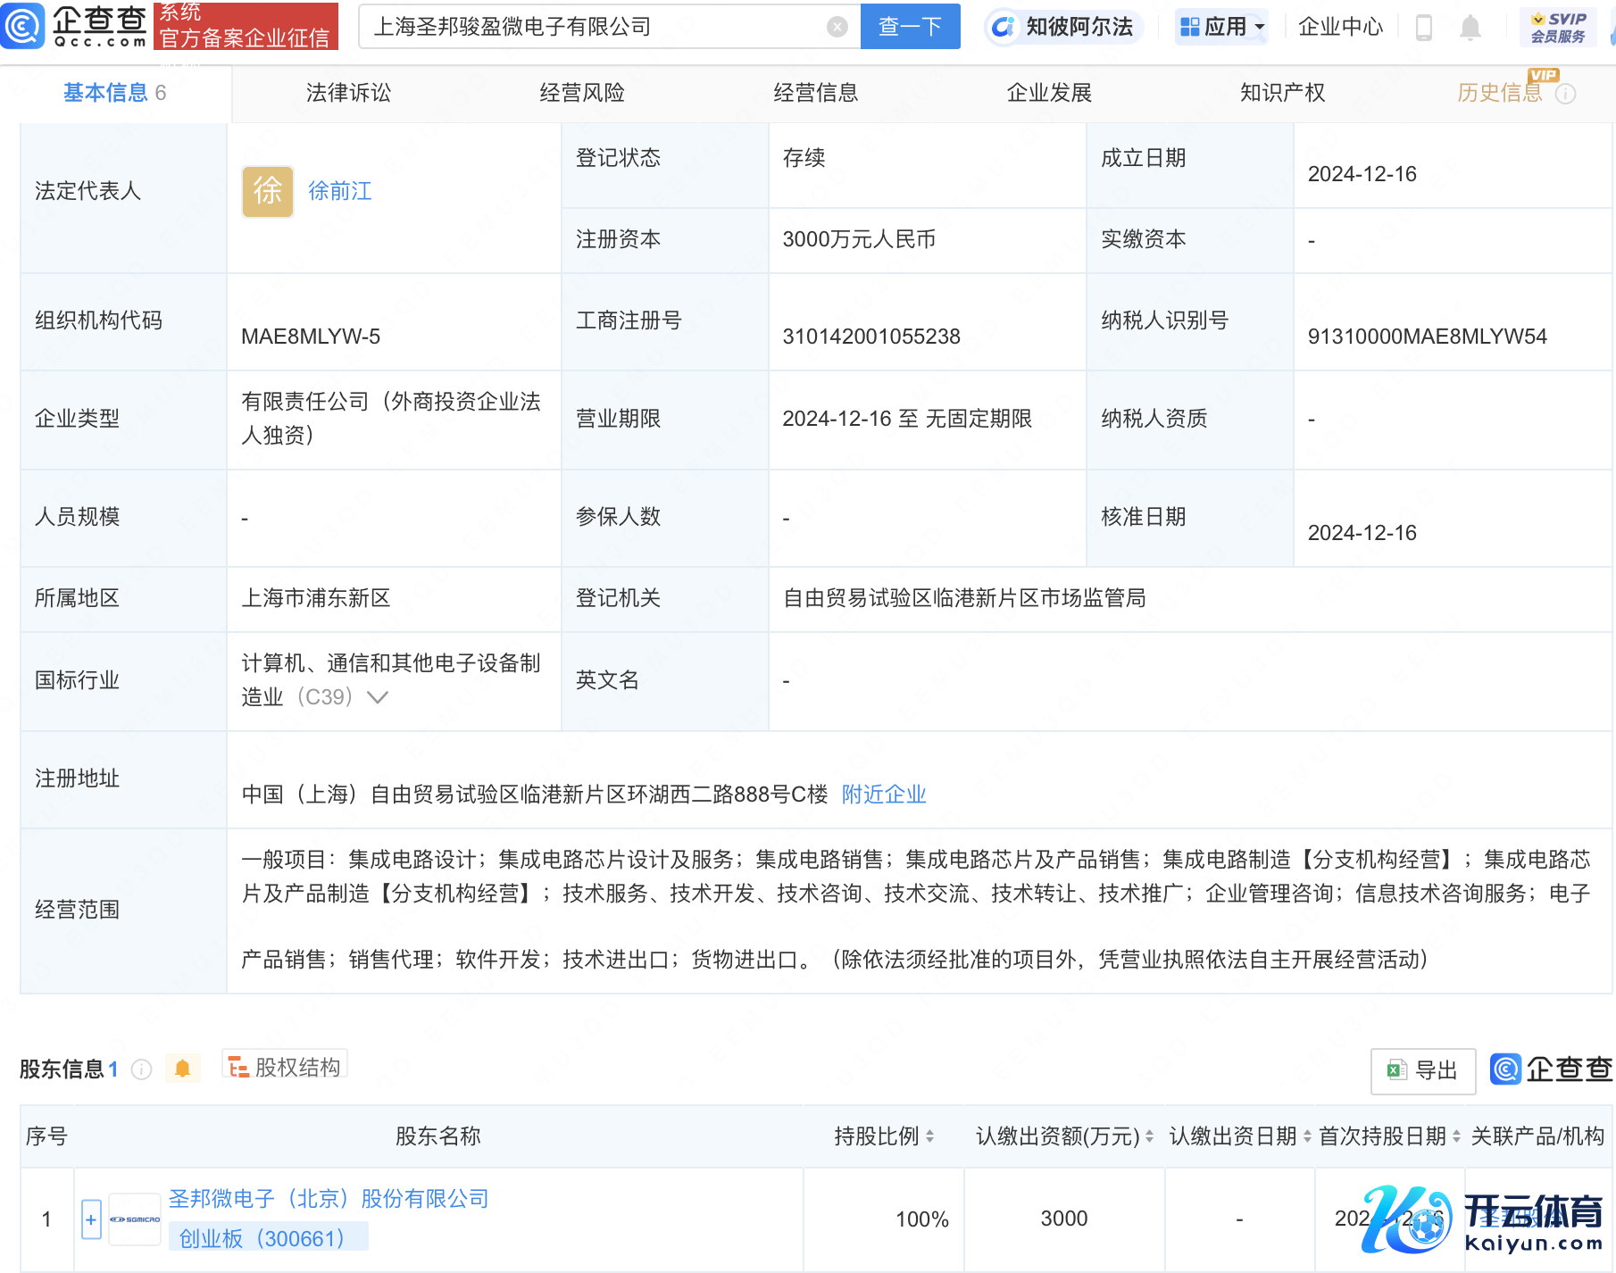Screen dimensions: 1616x1273
Task: Switch to the 知识产权 tab
Action: click(1282, 93)
